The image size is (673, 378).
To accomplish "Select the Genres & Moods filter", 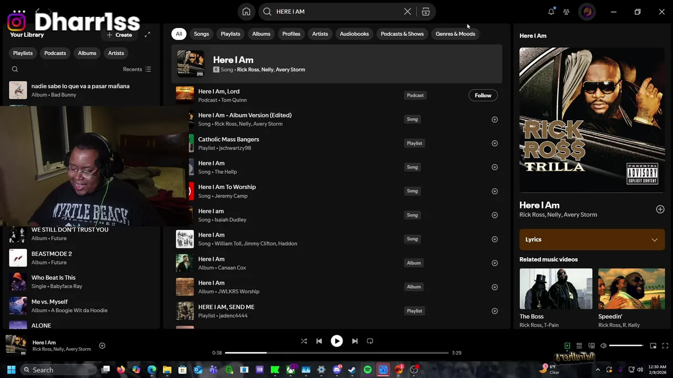I will coord(455,34).
